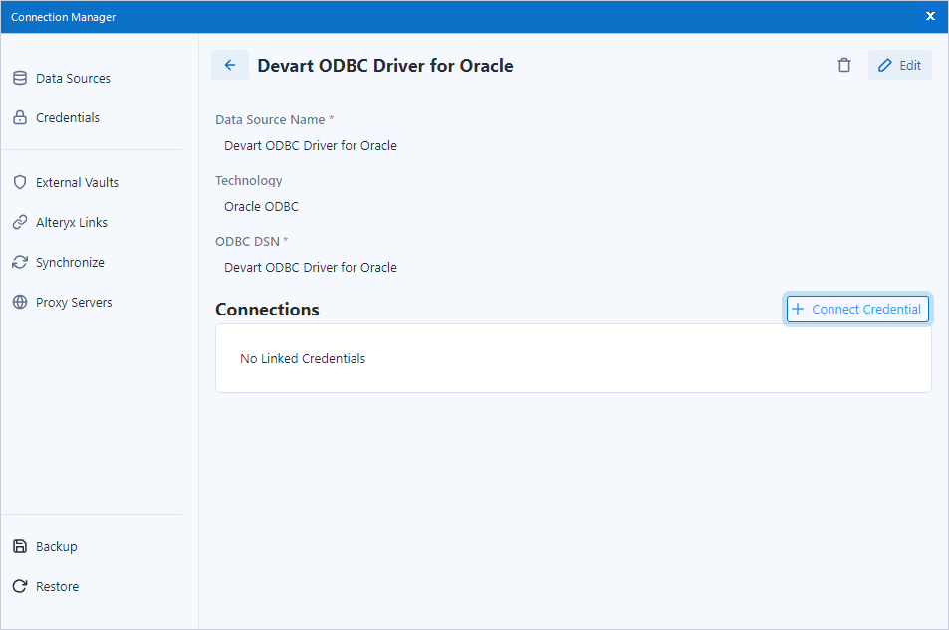This screenshot has height=630, width=949.
Task: Click the plus icon beside Connect Credential
Action: pyautogui.click(x=798, y=309)
